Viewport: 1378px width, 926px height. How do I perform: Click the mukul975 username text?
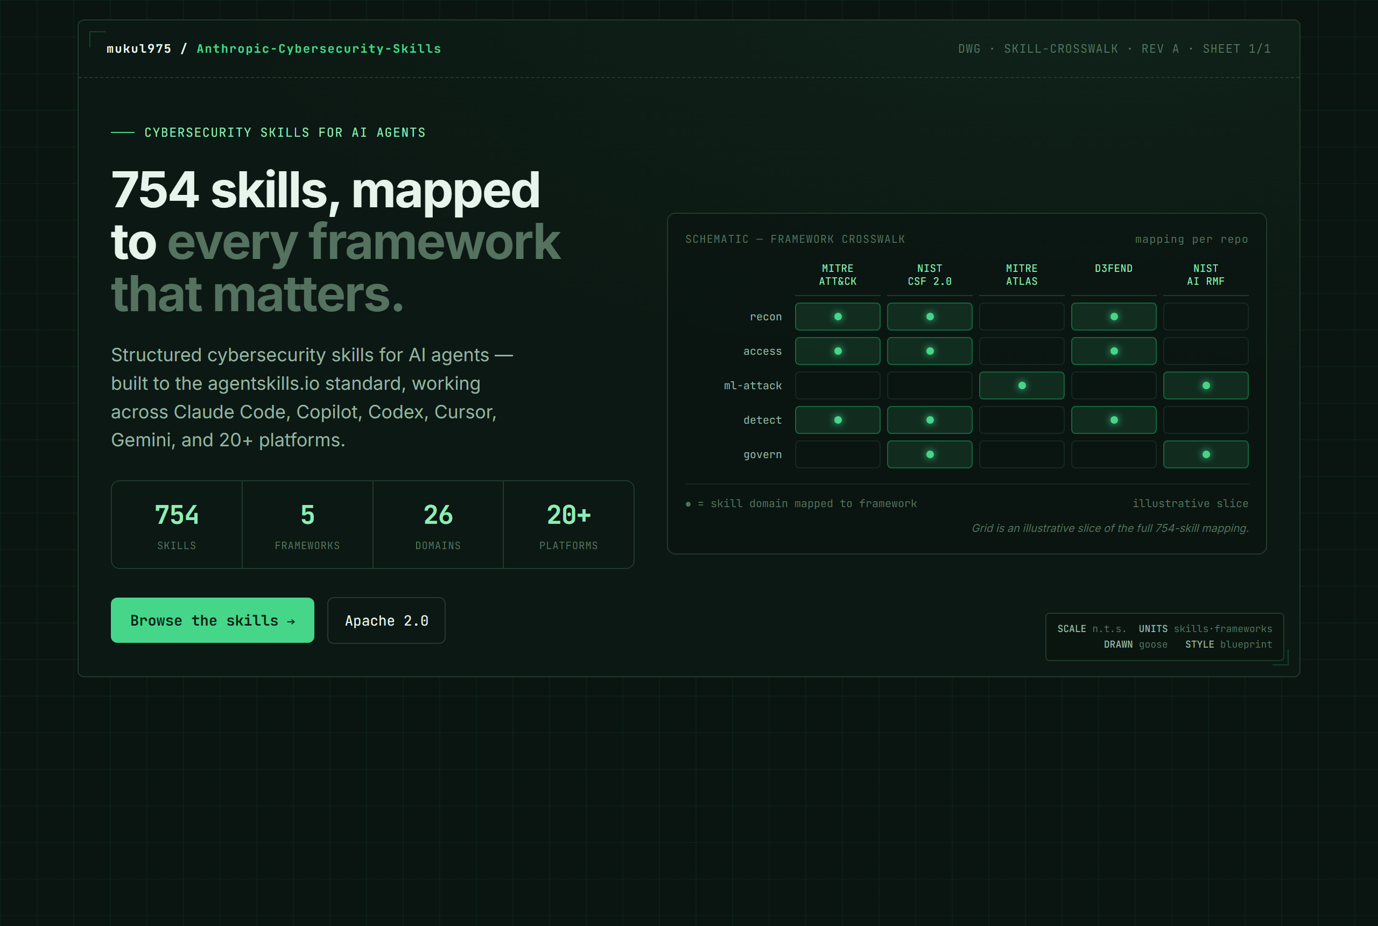(139, 48)
